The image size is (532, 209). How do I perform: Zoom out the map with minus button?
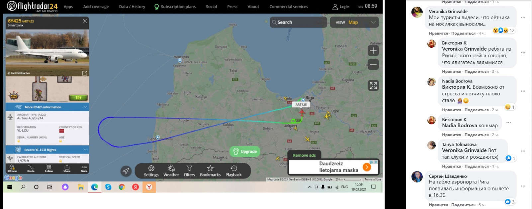pos(373,64)
